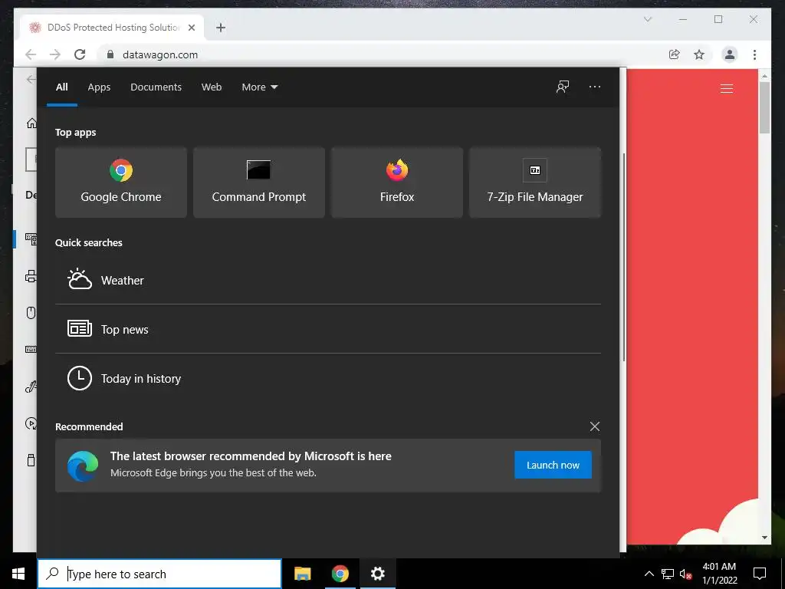Go forward in Chrome browser
Screen dimensions: 785x589
coord(55,54)
